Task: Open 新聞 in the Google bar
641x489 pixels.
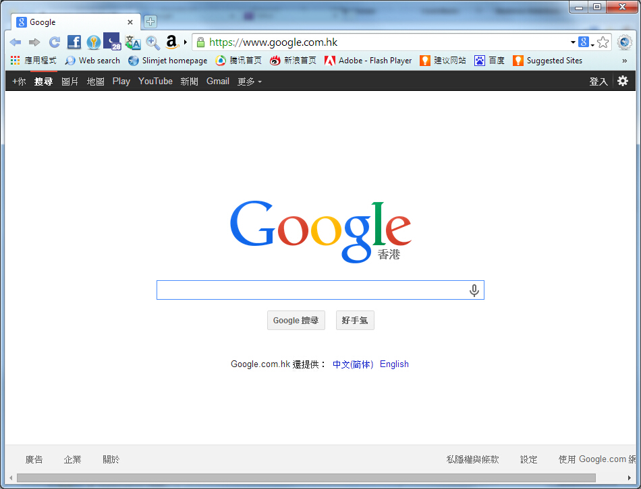Action: coord(190,81)
